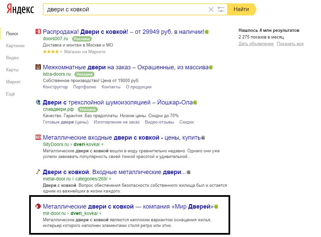Click Магазин на Маркете text

85,52
